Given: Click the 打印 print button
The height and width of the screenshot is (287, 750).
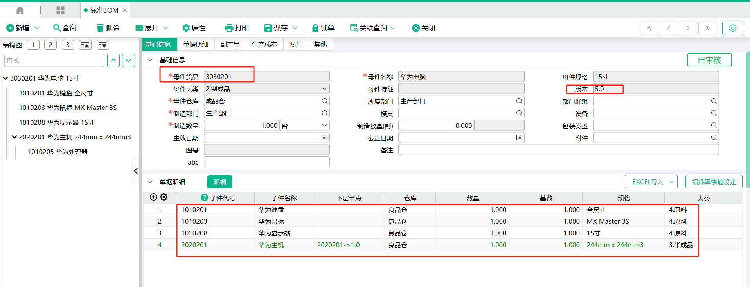Looking at the screenshot, I should point(237,28).
